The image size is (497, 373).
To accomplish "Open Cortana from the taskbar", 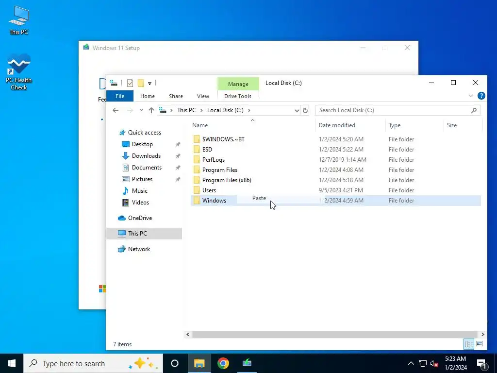I will click(175, 363).
